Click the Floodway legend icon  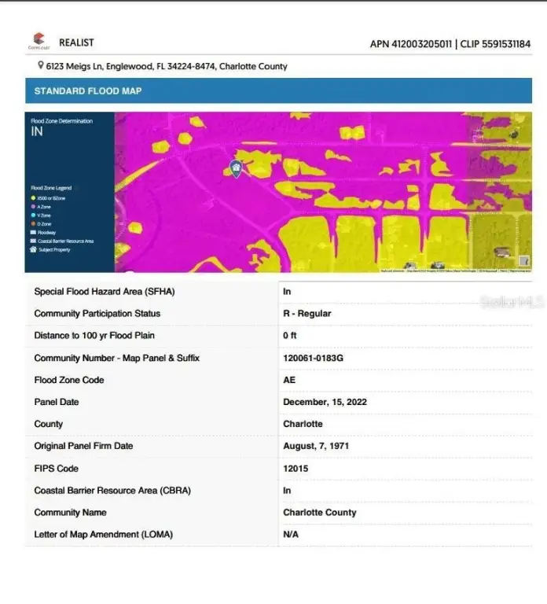click(33, 233)
